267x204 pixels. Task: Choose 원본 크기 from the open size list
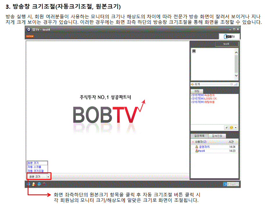[x=37, y=163]
